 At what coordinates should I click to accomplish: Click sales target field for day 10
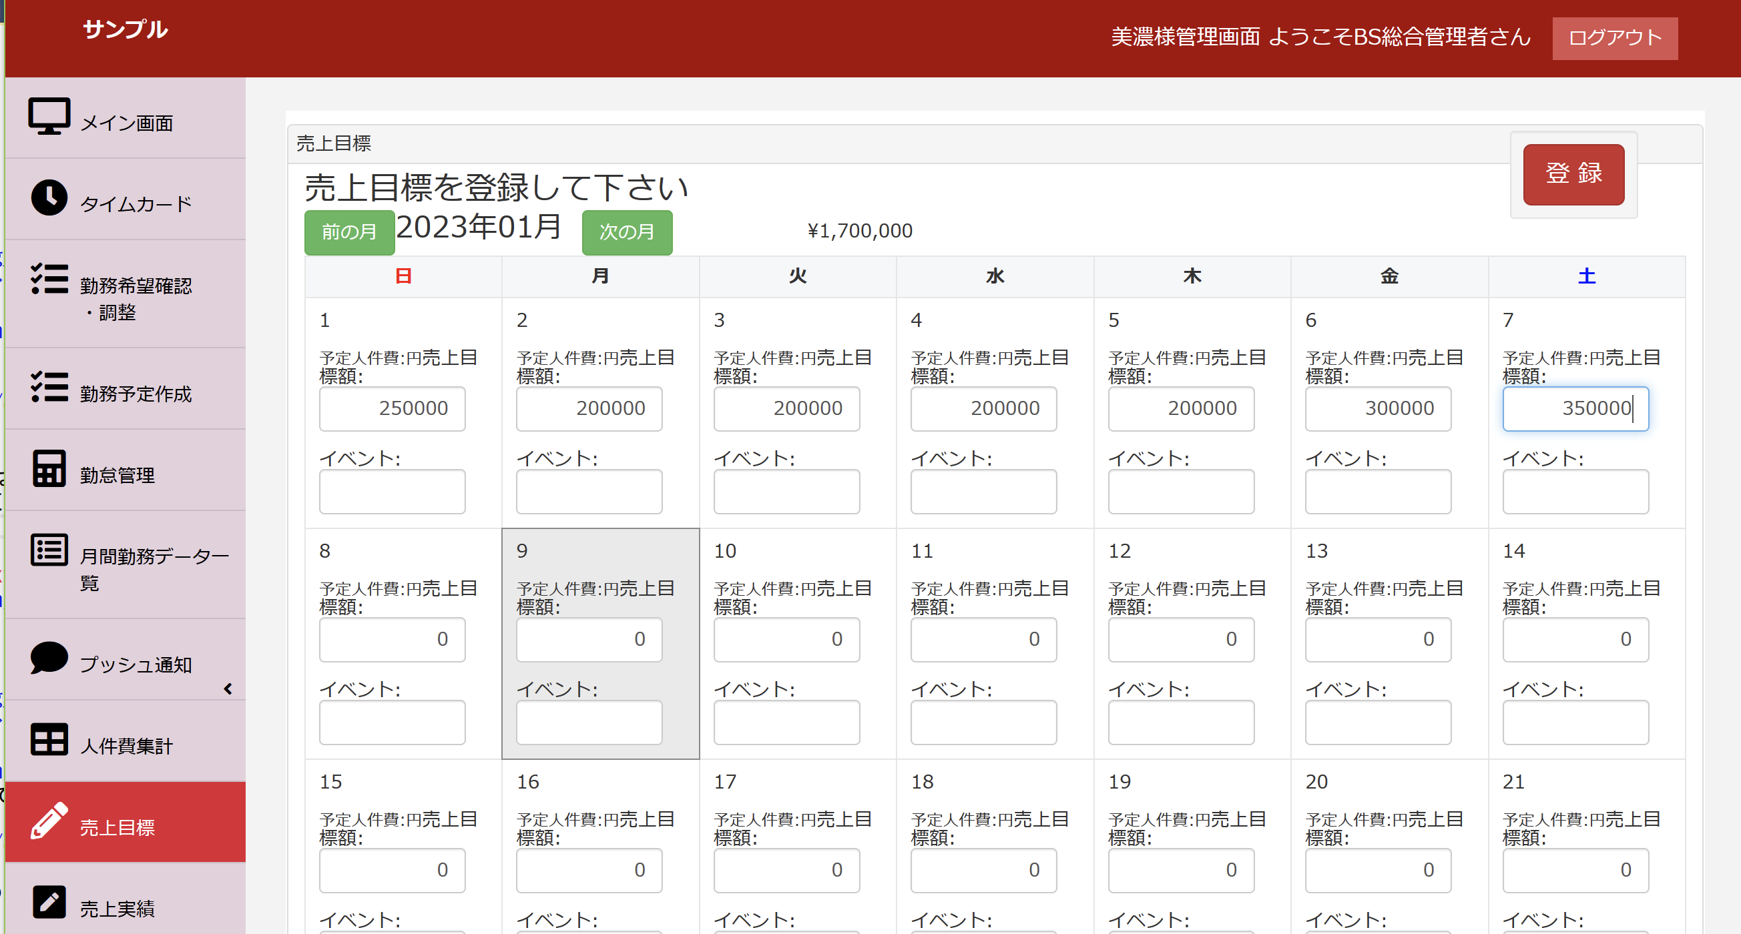pos(786,640)
